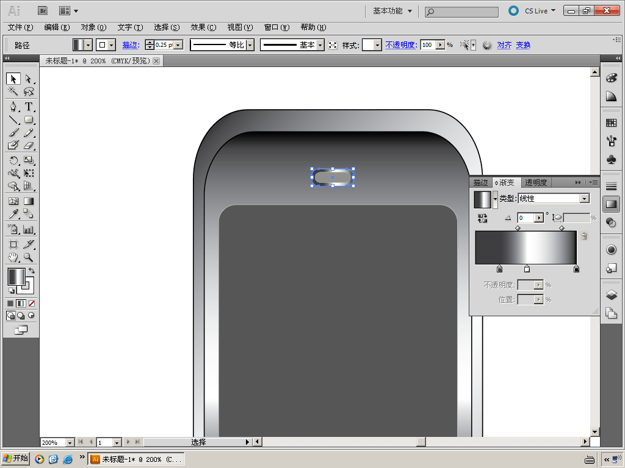This screenshot has width=625, height=468.
Task: Select the Lasso tool
Action: pos(28,91)
